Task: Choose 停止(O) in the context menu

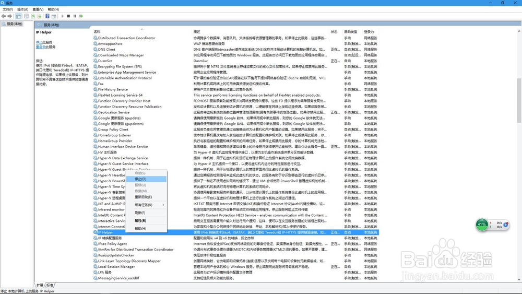Action: click(x=146, y=179)
